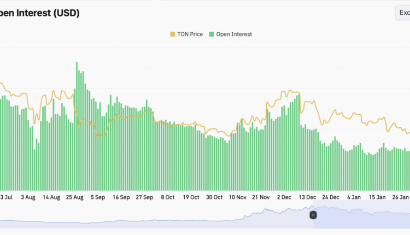Click the range slider handle with pause icon
This screenshot has width=410, height=235.
point(313,215)
